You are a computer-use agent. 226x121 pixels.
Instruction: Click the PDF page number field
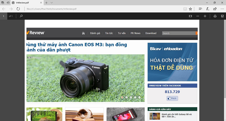pyautogui.click(x=4, y=16)
